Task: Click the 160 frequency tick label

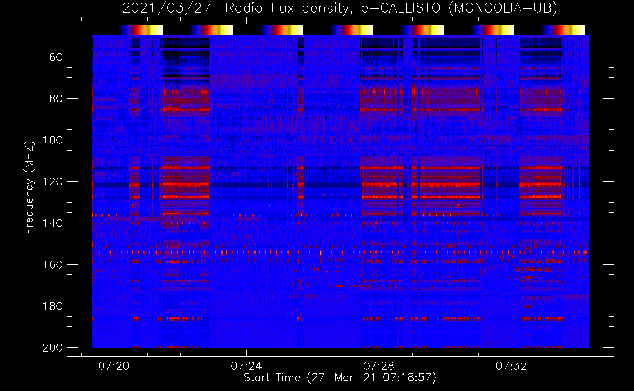Action: click(53, 265)
